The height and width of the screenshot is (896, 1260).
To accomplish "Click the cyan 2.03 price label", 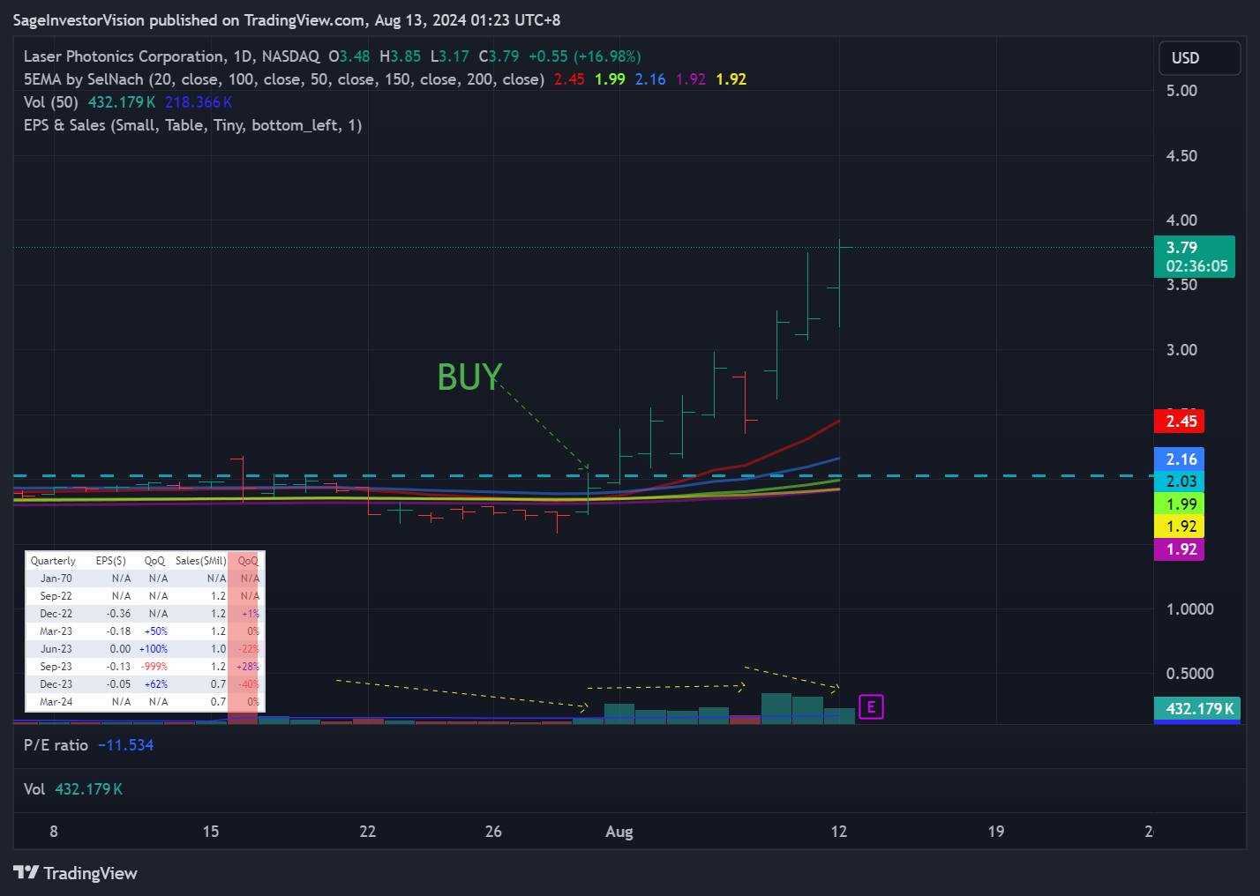I will [x=1180, y=482].
